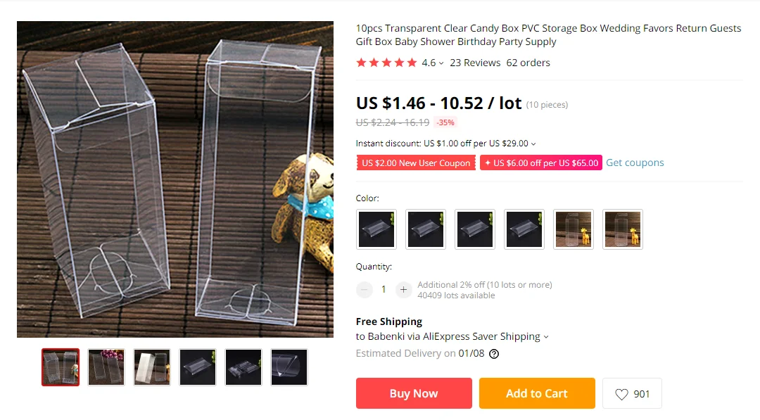This screenshot has width=760, height=420.
Task: View the 23 Reviews link
Action: 475,63
